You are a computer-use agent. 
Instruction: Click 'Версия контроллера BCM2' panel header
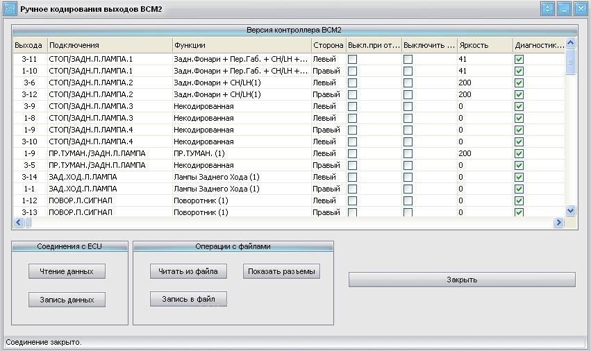pos(294,30)
